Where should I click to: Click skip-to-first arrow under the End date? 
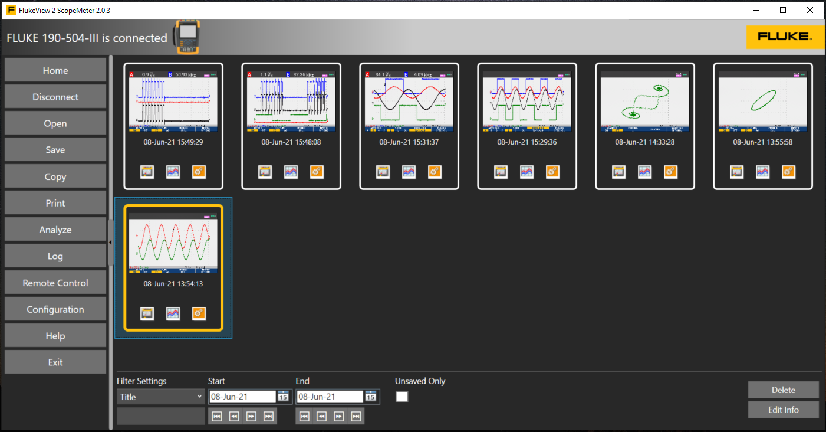(x=304, y=415)
